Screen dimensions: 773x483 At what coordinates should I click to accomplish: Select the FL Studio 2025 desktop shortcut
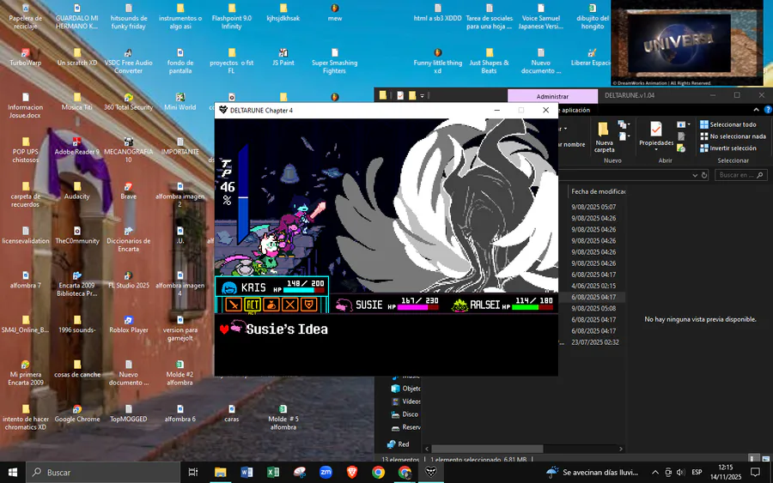pos(128,280)
